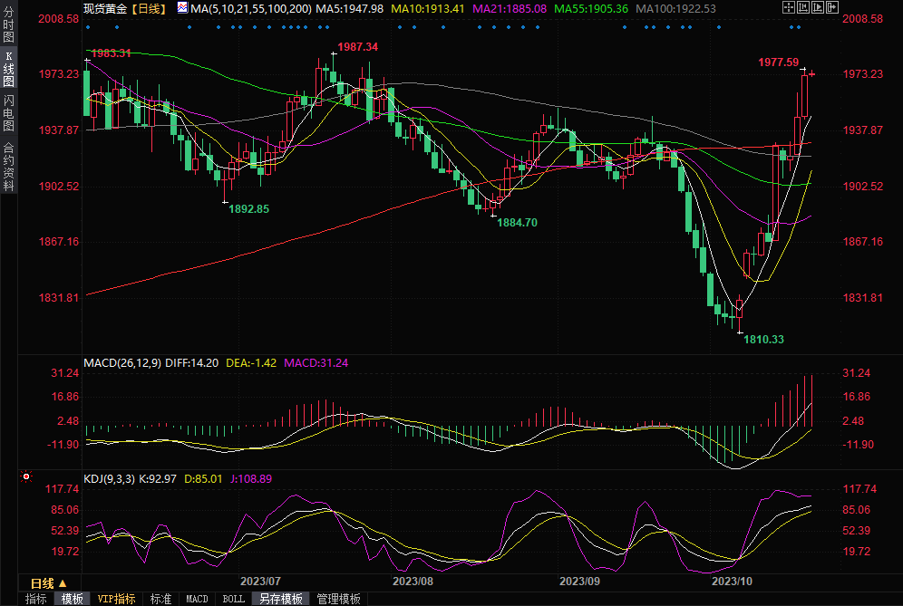The height and width of the screenshot is (606, 903).
Task: Toggle the BOLL template
Action: (234, 599)
